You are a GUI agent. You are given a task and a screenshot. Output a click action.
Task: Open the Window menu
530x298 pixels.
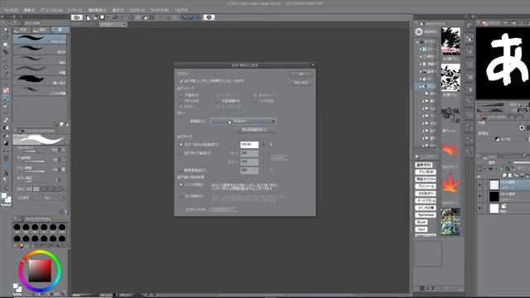pos(159,10)
